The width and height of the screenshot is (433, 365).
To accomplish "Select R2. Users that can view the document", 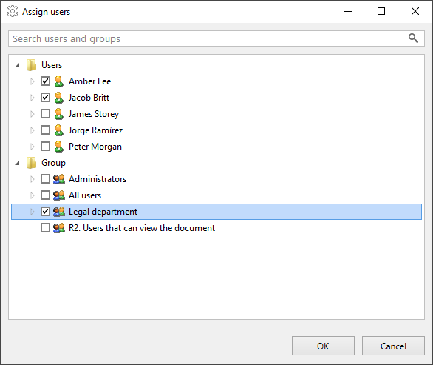I will [142, 228].
